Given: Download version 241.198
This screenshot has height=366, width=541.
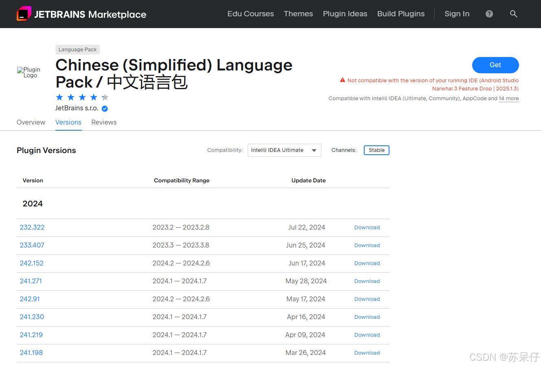Looking at the screenshot, I should click(367, 353).
